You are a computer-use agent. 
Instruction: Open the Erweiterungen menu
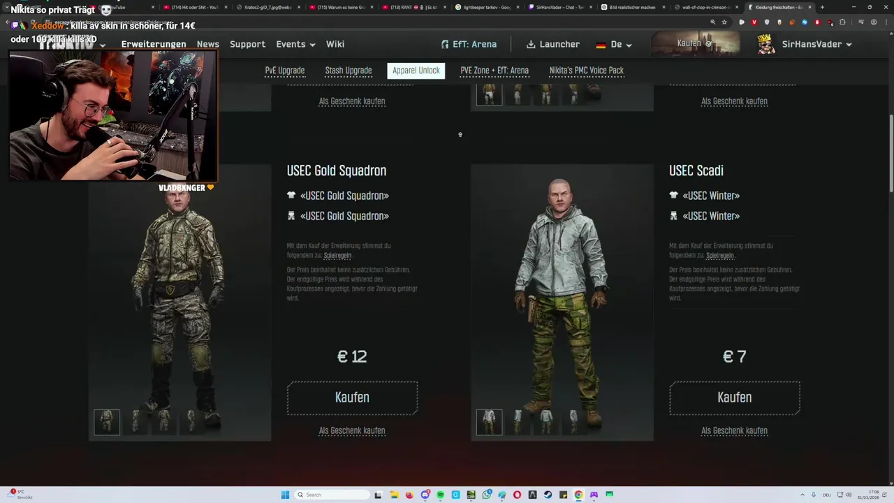tap(154, 44)
